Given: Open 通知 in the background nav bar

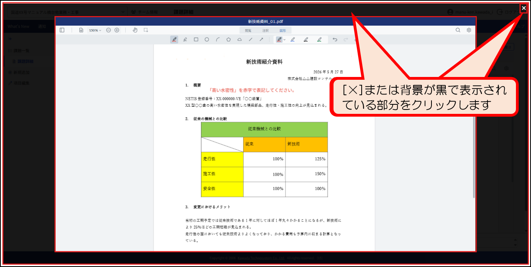Looking at the screenshot, I should click(x=42, y=27).
